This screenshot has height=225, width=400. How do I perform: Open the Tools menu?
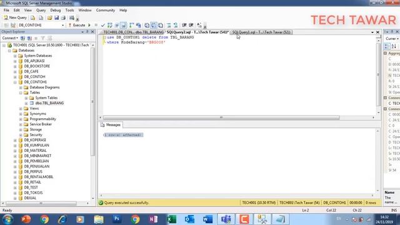point(69,10)
